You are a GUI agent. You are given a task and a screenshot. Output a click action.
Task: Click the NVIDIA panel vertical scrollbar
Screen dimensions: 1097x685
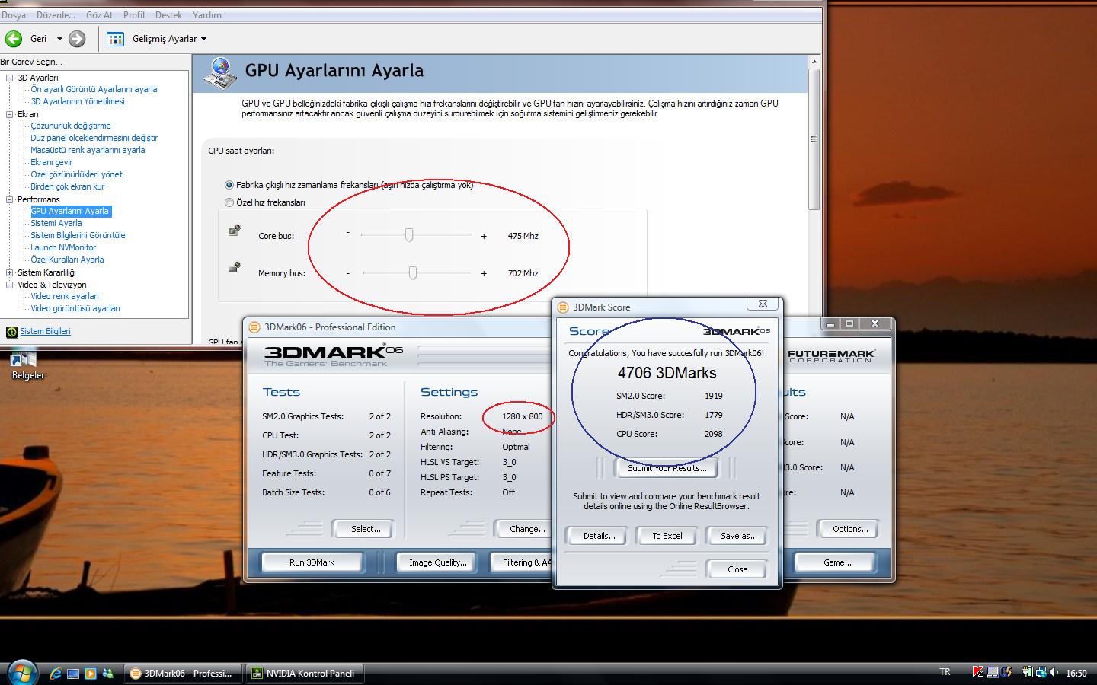[x=814, y=139]
